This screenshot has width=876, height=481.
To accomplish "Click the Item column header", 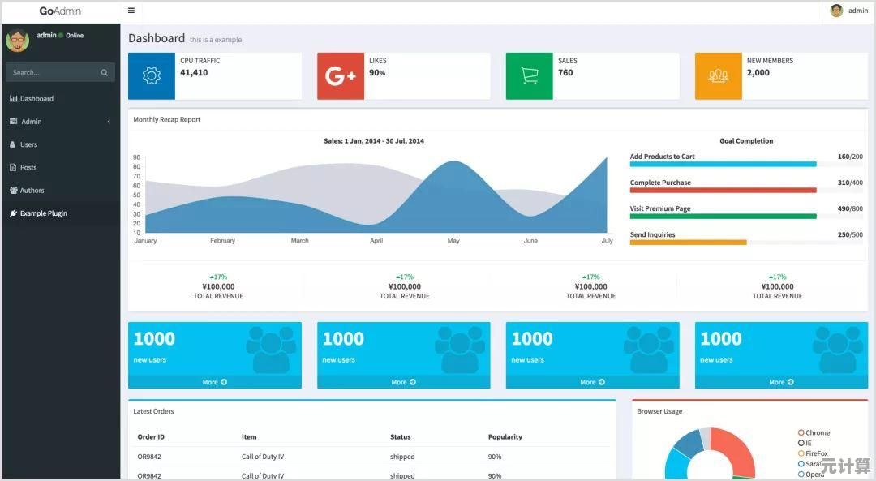I will pyautogui.click(x=249, y=437).
